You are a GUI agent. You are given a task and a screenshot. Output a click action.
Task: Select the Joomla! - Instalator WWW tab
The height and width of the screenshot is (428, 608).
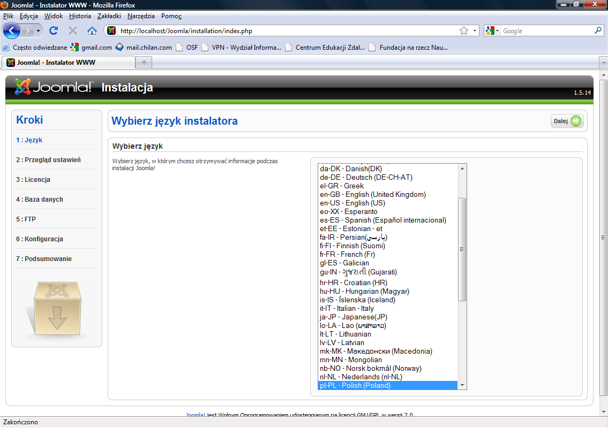click(x=69, y=63)
